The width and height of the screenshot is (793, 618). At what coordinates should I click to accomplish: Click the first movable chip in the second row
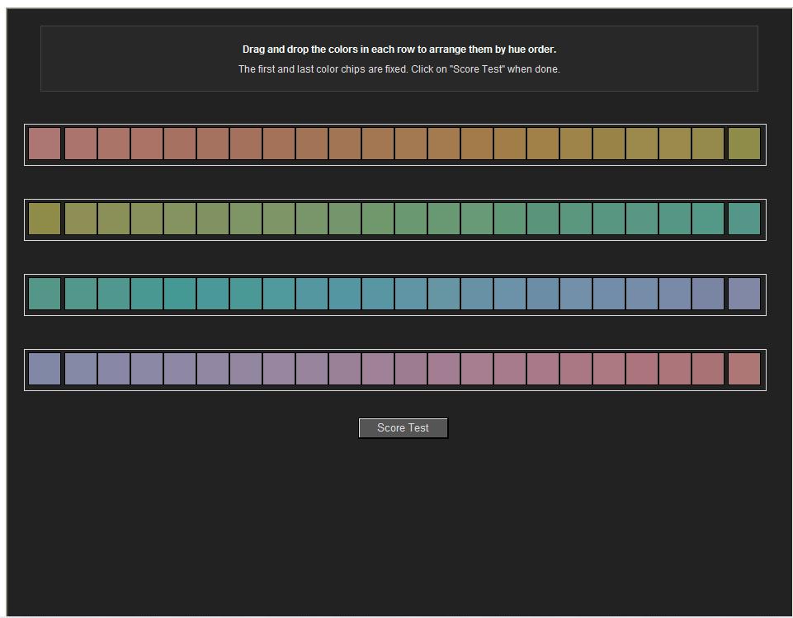[81, 219]
